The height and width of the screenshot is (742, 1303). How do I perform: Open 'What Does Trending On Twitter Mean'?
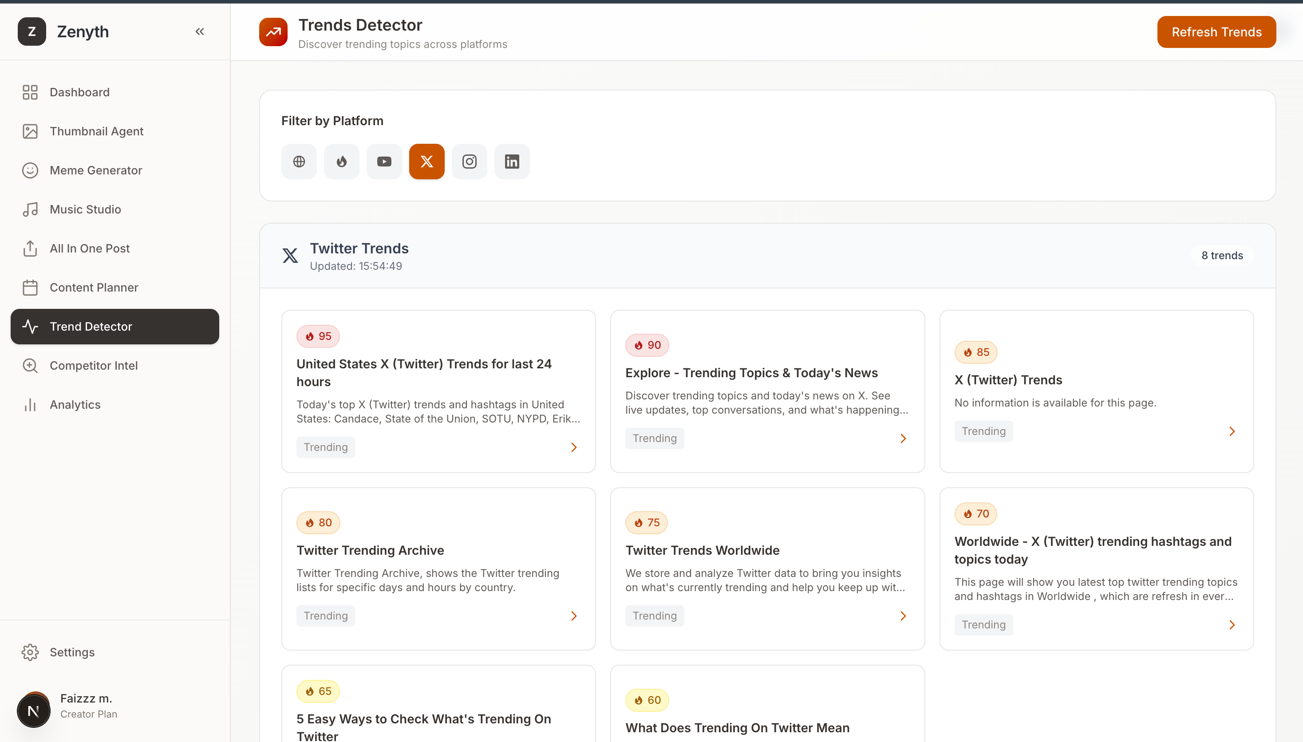(x=737, y=728)
